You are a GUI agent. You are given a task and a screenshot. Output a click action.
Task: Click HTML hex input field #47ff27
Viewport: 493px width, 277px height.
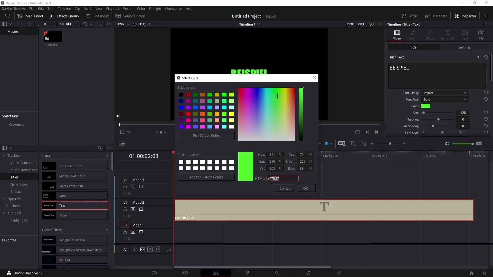click(x=282, y=178)
